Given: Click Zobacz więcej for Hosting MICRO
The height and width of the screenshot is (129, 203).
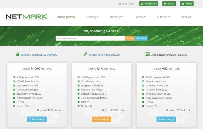Looking at the screenshot, I should click(37, 119).
